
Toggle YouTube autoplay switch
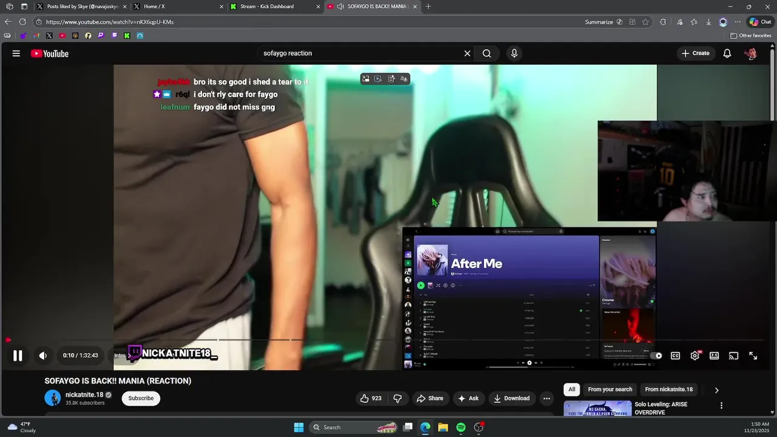tap(656, 356)
